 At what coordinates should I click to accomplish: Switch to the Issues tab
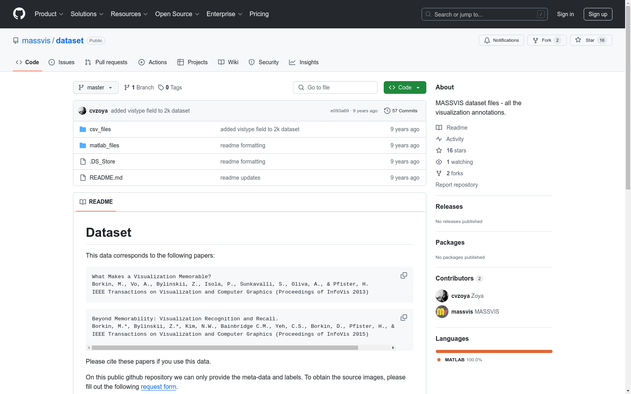62,62
